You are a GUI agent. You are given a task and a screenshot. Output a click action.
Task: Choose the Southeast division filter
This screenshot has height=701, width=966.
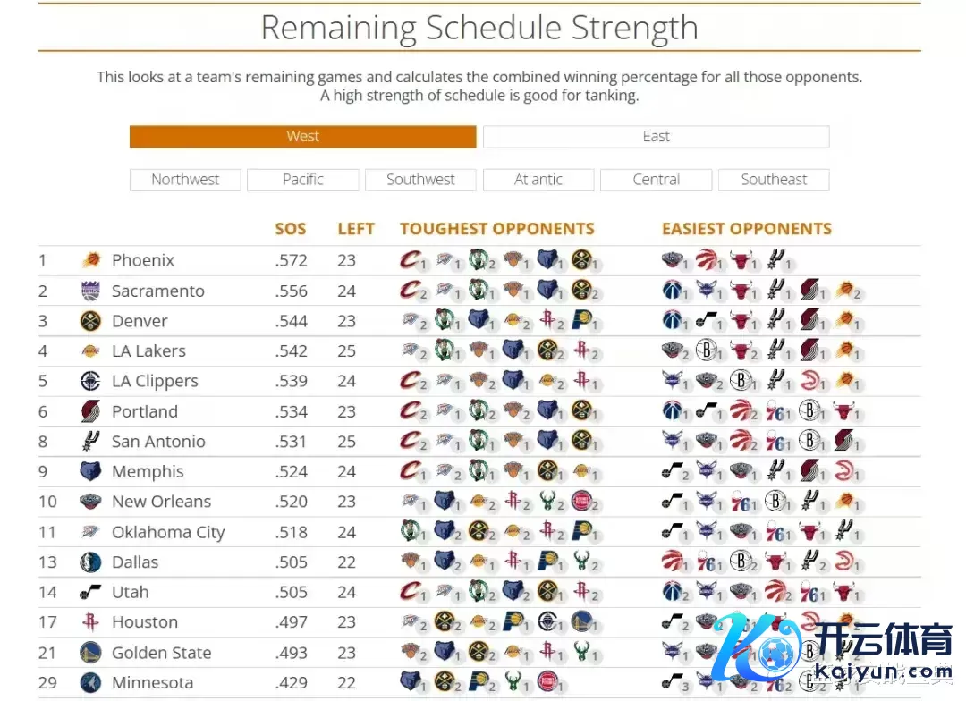click(774, 180)
